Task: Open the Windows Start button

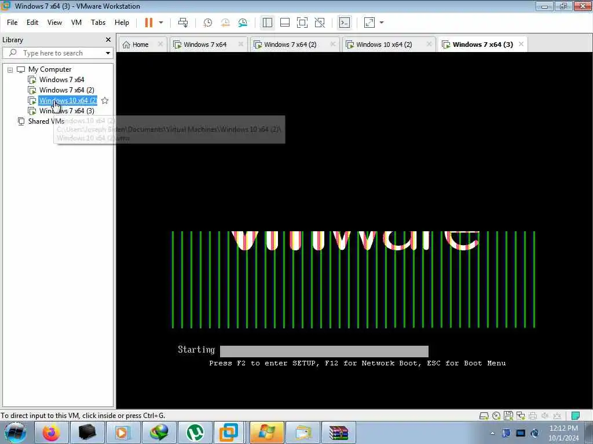Action: 16,432
